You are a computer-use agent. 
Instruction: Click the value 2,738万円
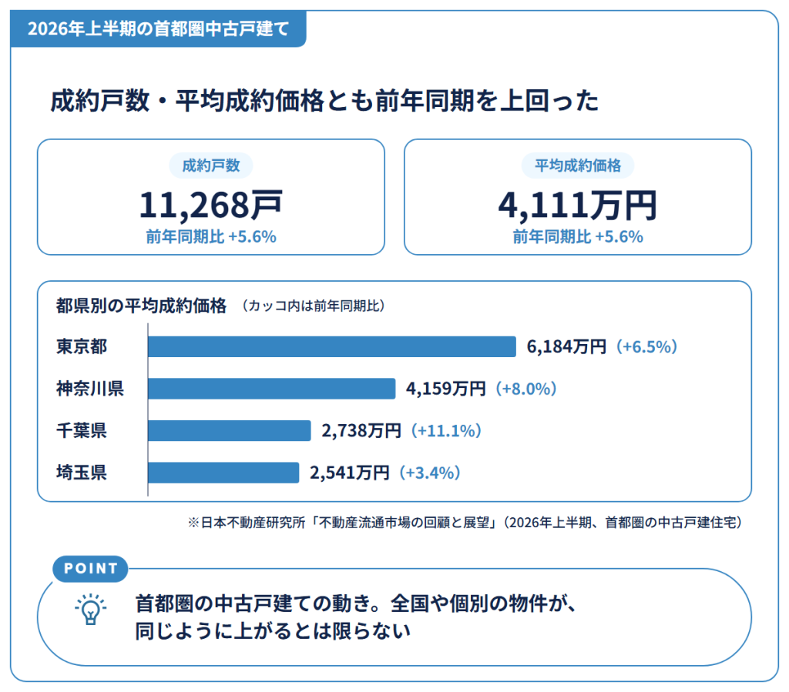click(x=361, y=431)
